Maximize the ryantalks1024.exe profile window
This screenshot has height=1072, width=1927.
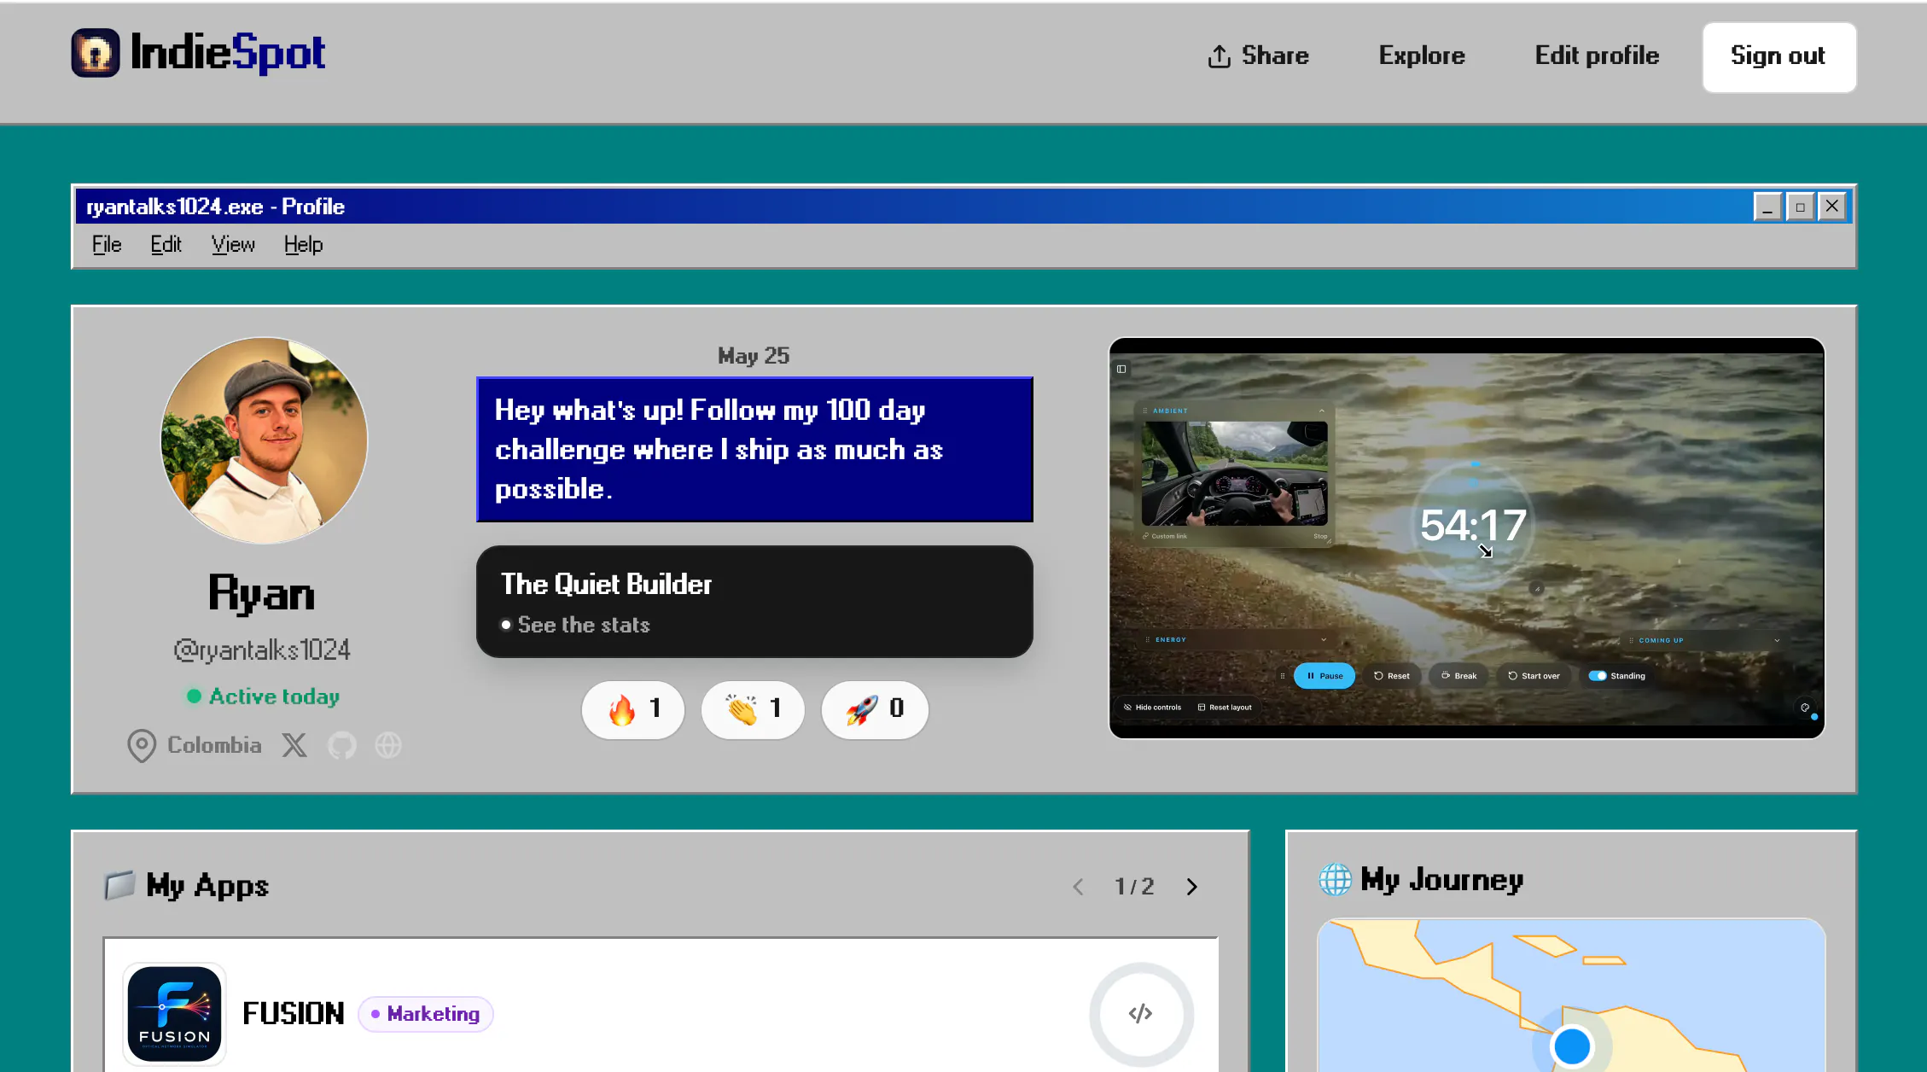pos(1800,207)
